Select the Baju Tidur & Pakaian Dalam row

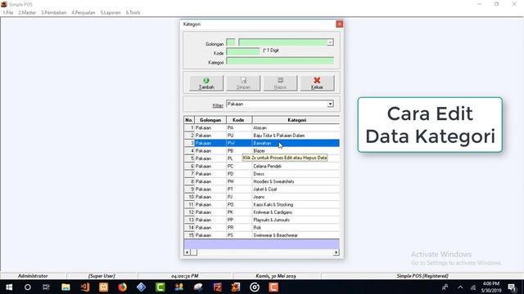click(262, 136)
